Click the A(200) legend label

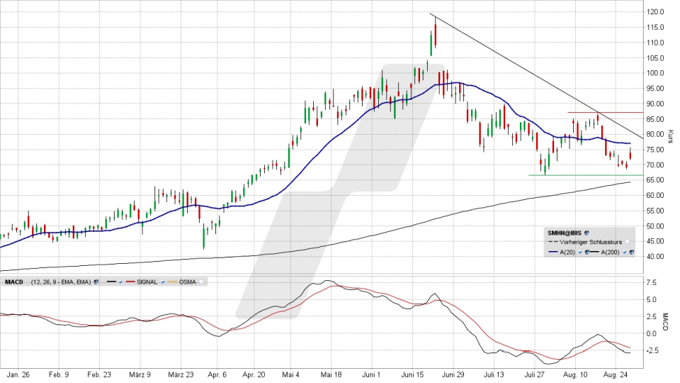[x=610, y=252]
